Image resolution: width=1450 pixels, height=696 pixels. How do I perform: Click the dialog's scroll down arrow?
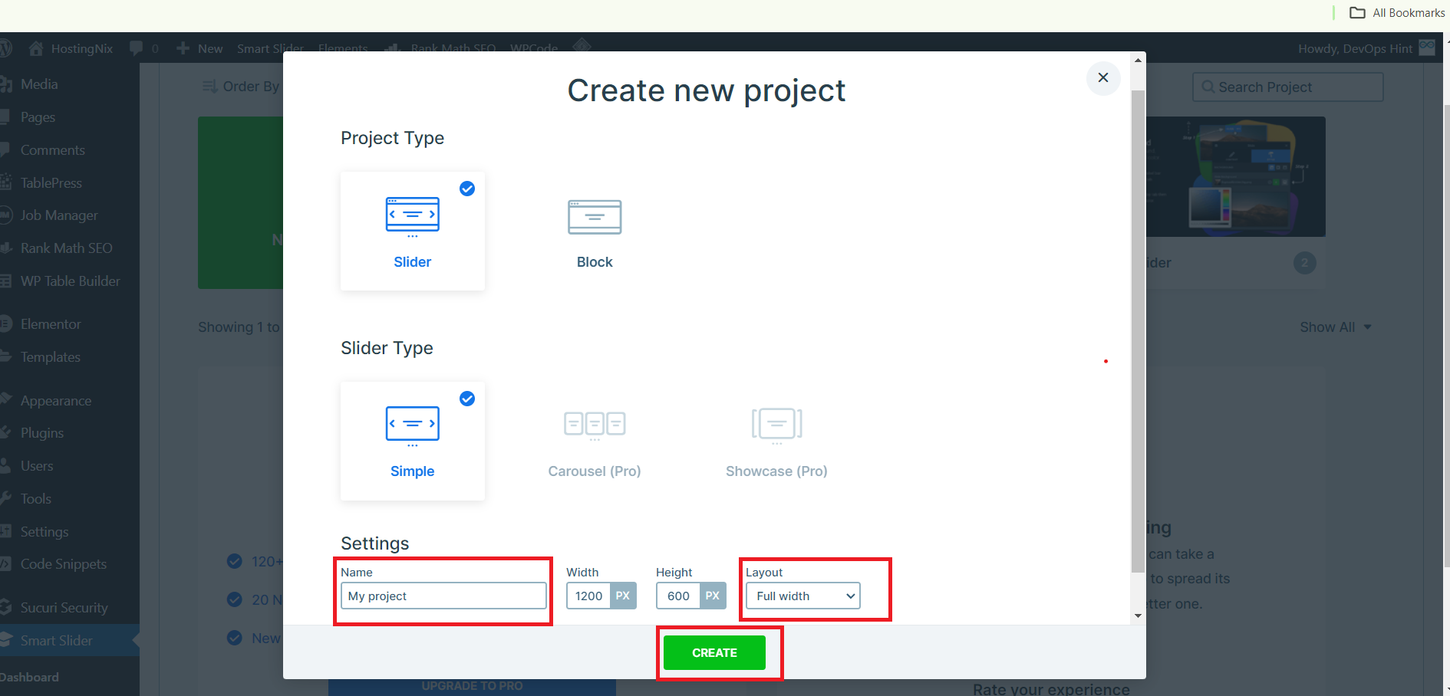tap(1138, 616)
